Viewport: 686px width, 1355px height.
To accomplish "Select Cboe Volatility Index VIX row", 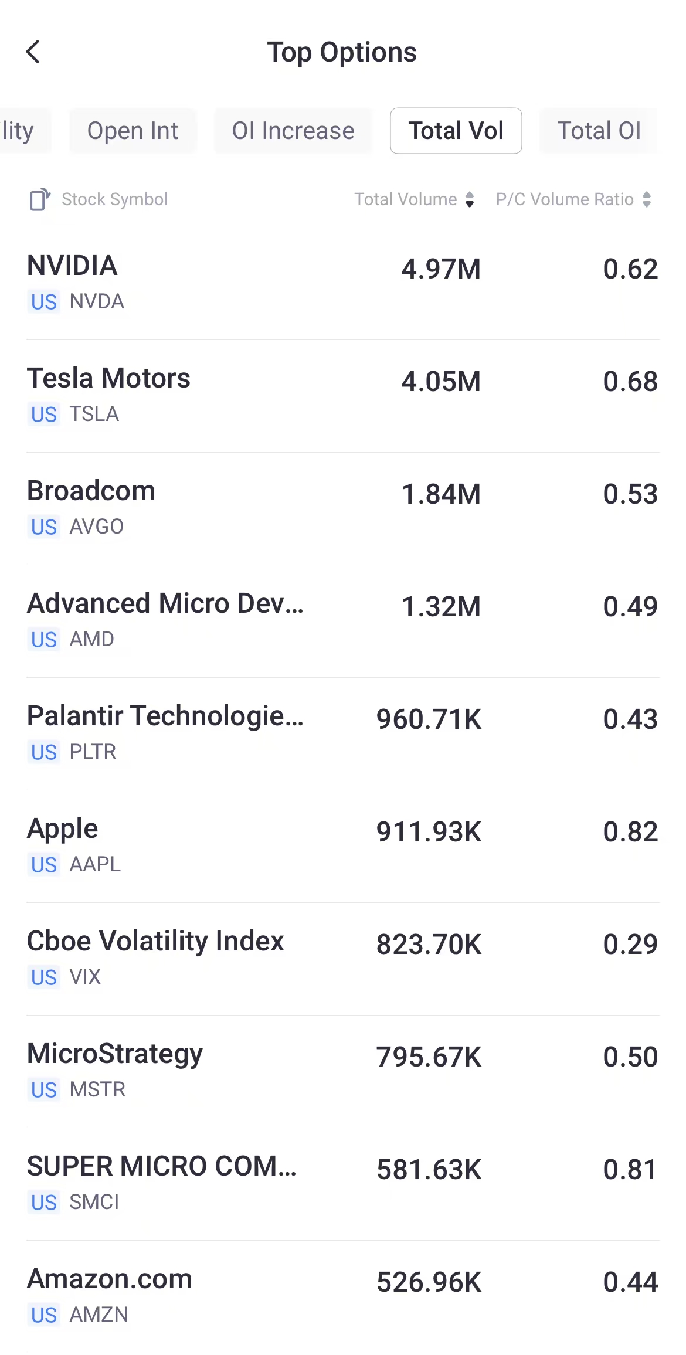I will tap(343, 958).
